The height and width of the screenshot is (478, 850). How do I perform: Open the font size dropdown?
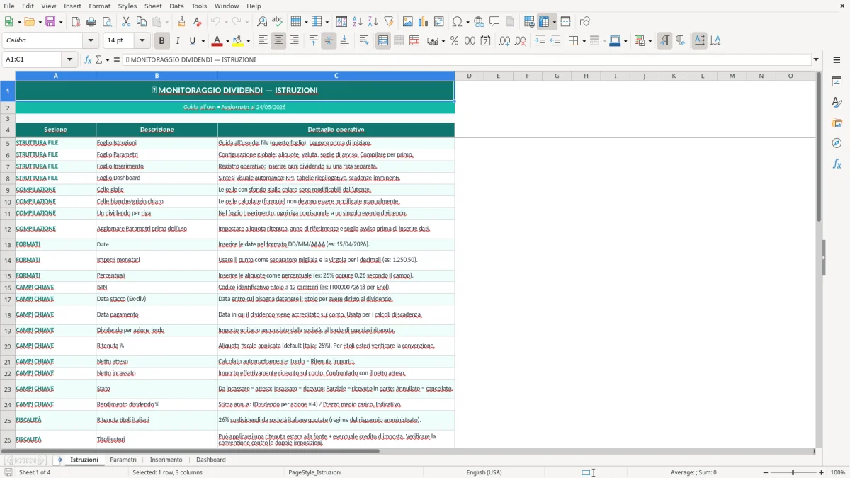(x=142, y=41)
